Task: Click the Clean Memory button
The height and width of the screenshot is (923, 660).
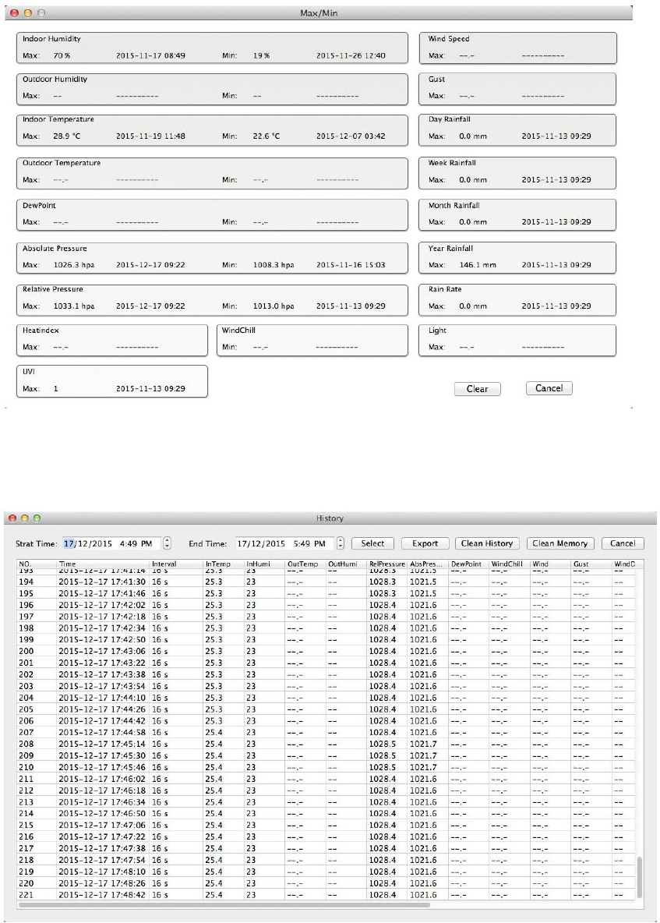Action: [x=560, y=543]
